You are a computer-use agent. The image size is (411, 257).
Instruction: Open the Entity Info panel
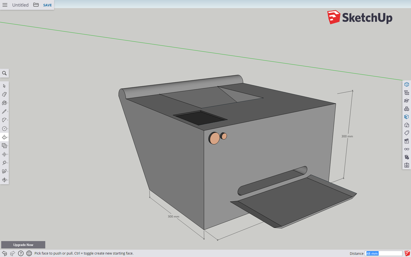tap(407, 84)
